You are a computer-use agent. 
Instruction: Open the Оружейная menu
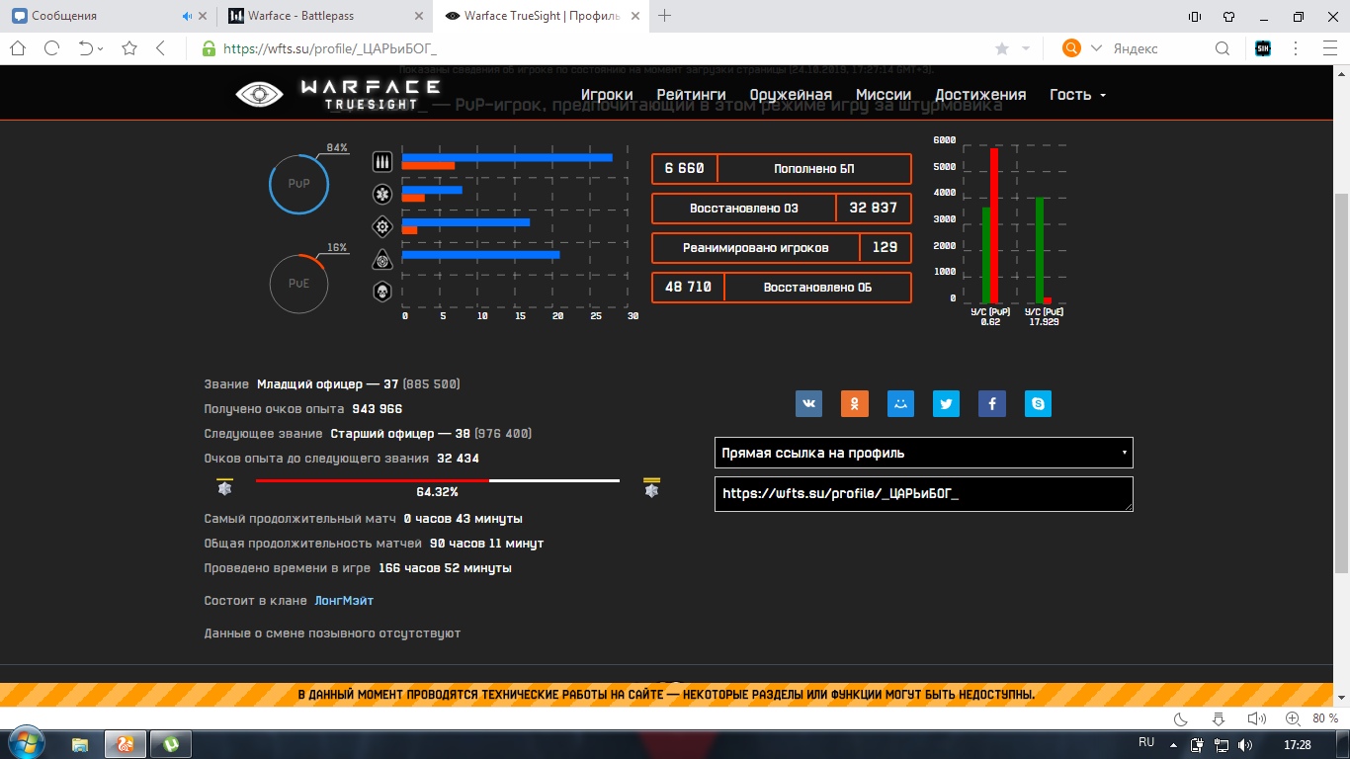(791, 95)
